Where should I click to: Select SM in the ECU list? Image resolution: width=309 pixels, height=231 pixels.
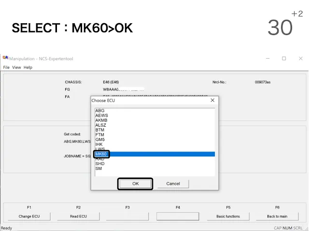154,168
